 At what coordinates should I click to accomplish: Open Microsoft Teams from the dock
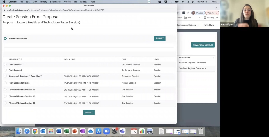pos(122,131)
